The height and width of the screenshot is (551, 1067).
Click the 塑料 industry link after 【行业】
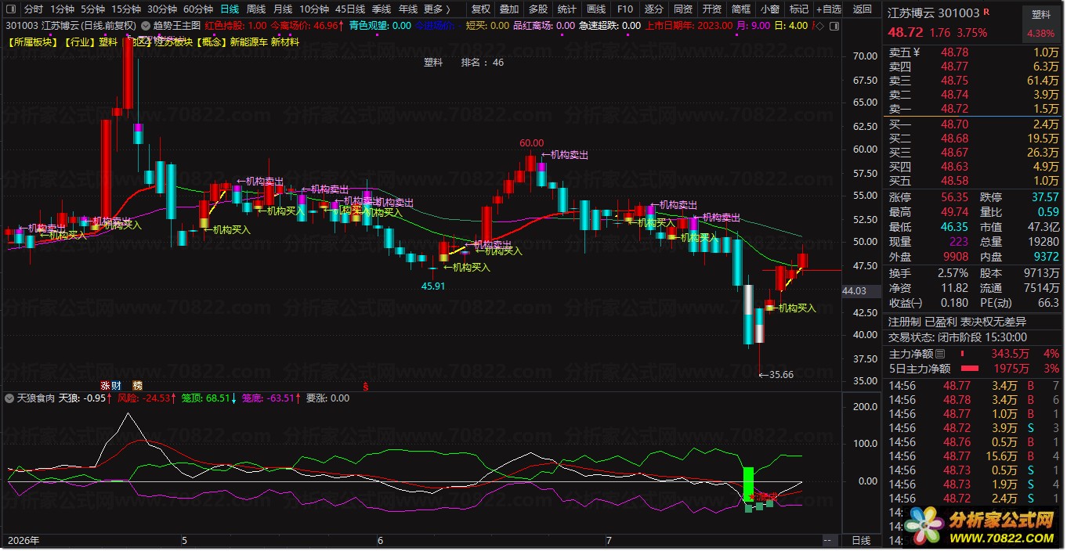click(x=109, y=42)
